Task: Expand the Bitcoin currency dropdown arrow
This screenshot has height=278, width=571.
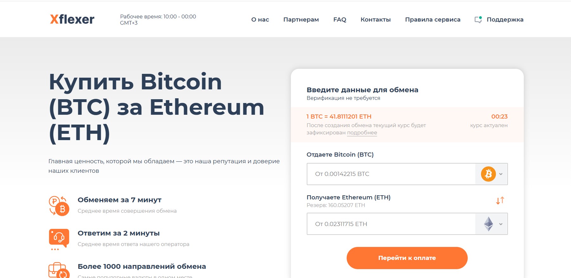Action: pos(501,174)
